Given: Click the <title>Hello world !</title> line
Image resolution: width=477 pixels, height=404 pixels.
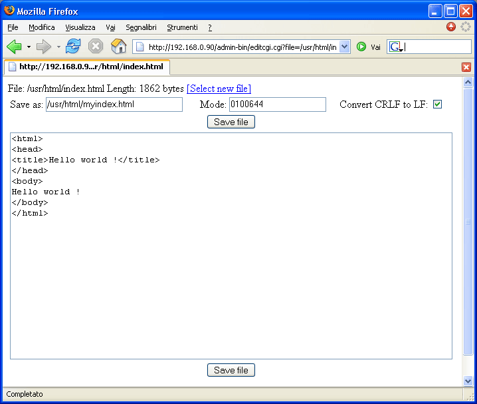Looking at the screenshot, I should 86,160.
